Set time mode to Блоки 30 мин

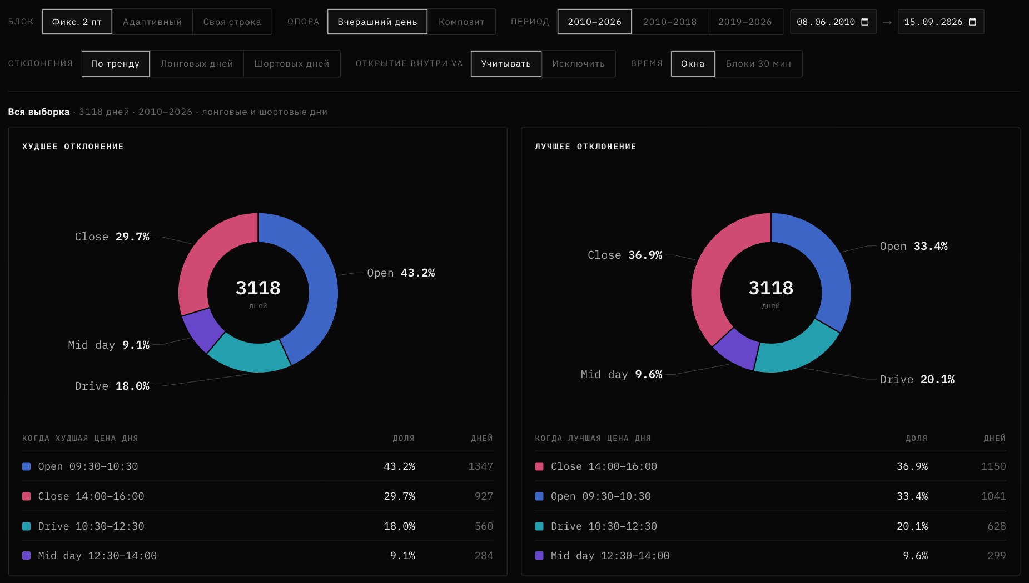[x=758, y=63]
